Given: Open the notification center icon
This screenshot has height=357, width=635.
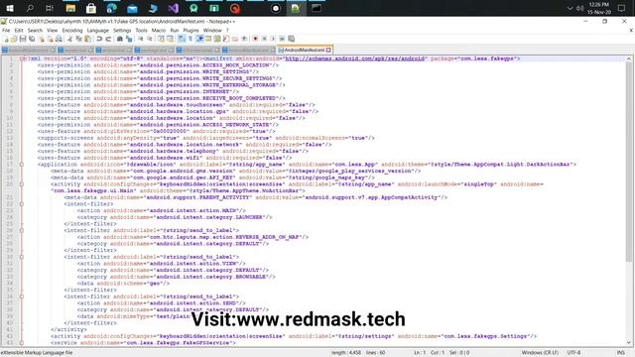Looking at the screenshot, I should pos(622,8).
